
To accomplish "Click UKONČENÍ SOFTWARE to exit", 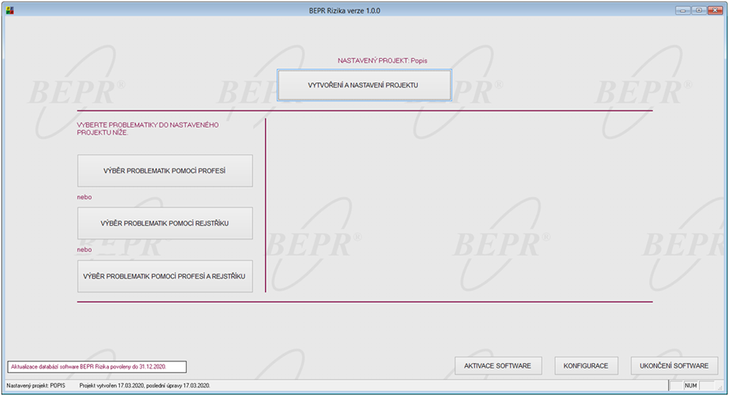I will [x=674, y=365].
